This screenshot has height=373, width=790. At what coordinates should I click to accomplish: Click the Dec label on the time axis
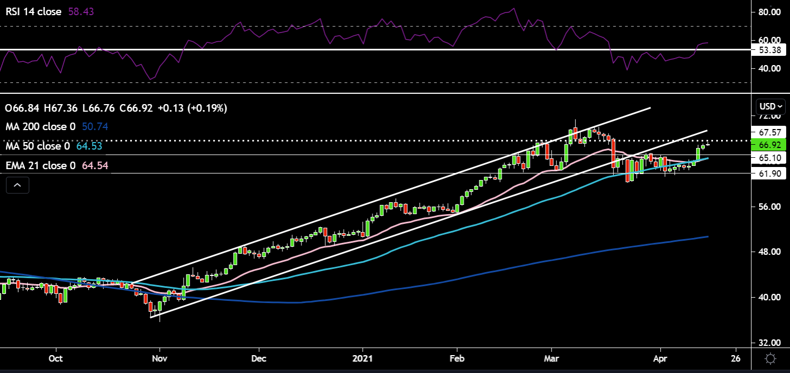point(259,359)
